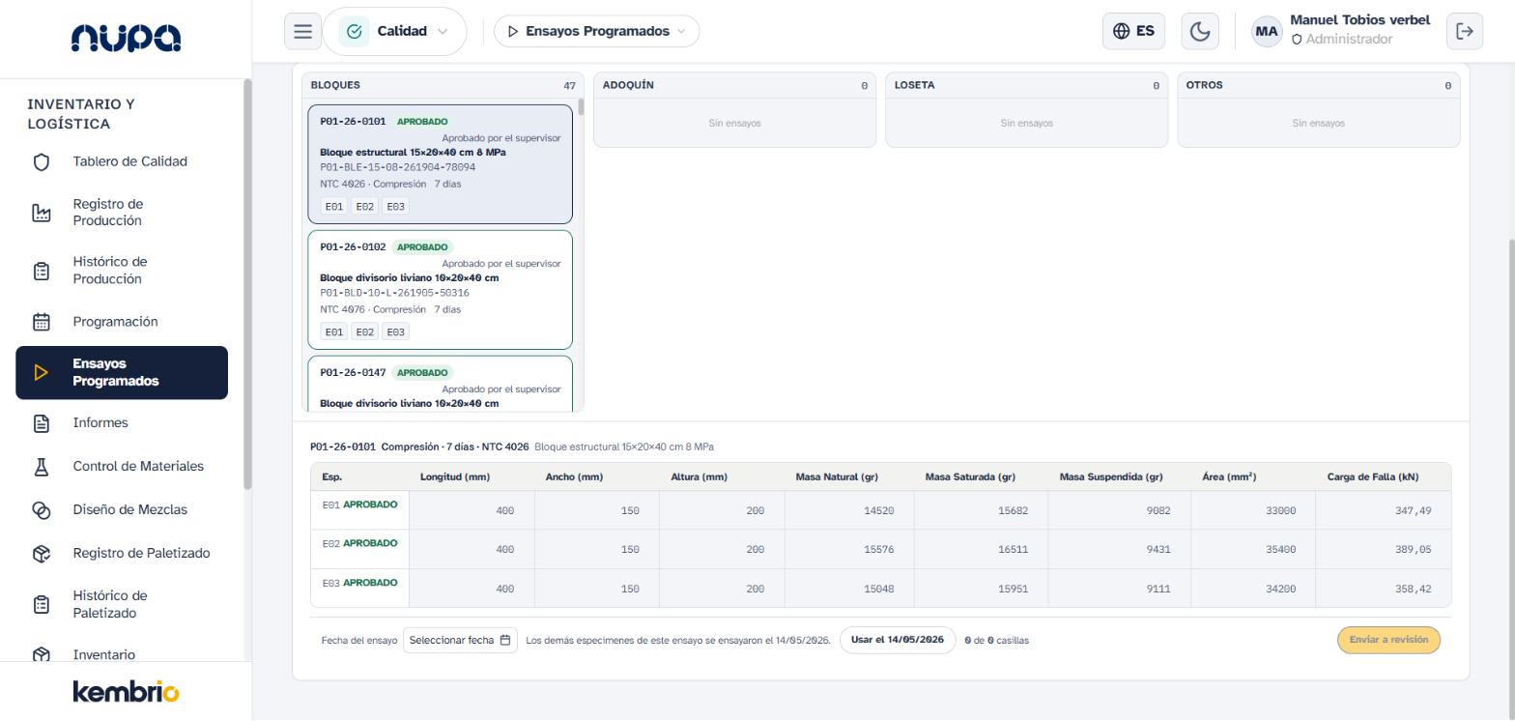Switch to dark mode with moon icon

click(x=1199, y=31)
